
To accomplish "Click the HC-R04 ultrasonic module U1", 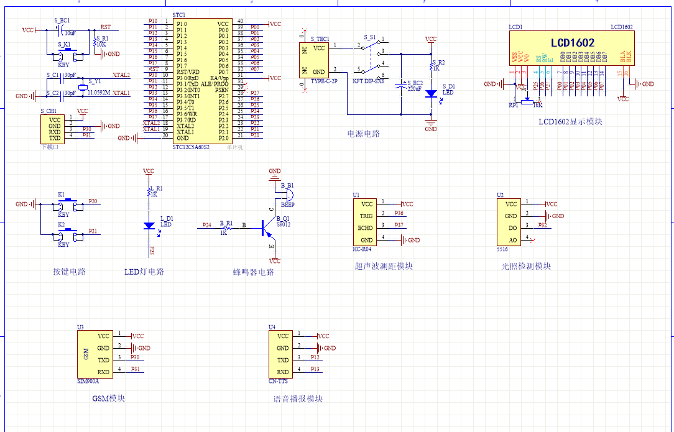I will tap(367, 222).
